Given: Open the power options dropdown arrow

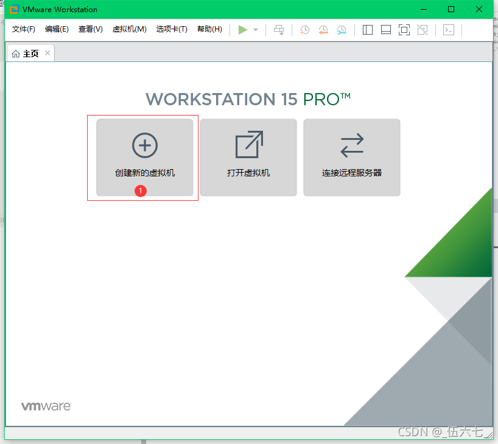Looking at the screenshot, I should 256,30.
